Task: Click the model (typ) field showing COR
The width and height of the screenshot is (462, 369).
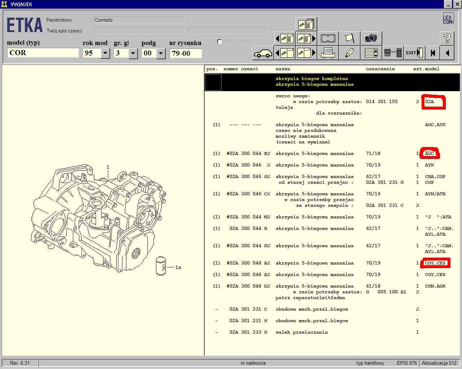Action: pos(43,53)
